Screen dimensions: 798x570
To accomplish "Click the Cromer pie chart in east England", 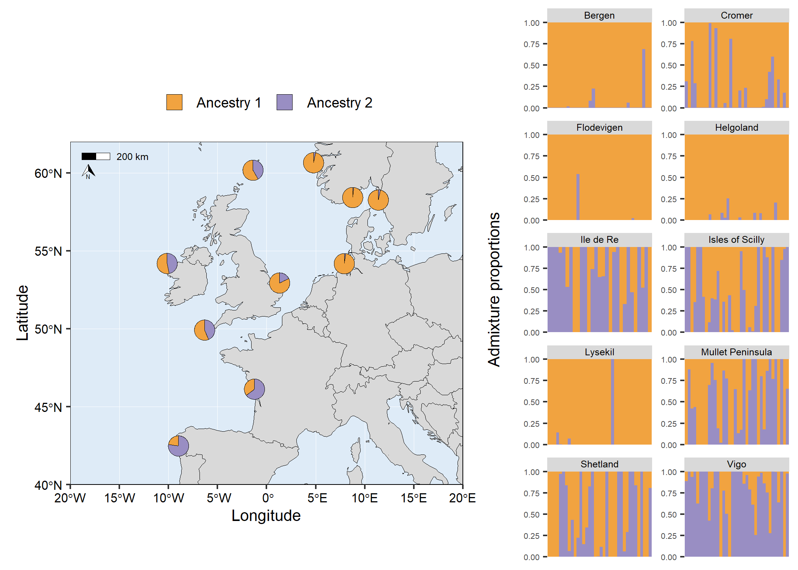I will 279,283.
